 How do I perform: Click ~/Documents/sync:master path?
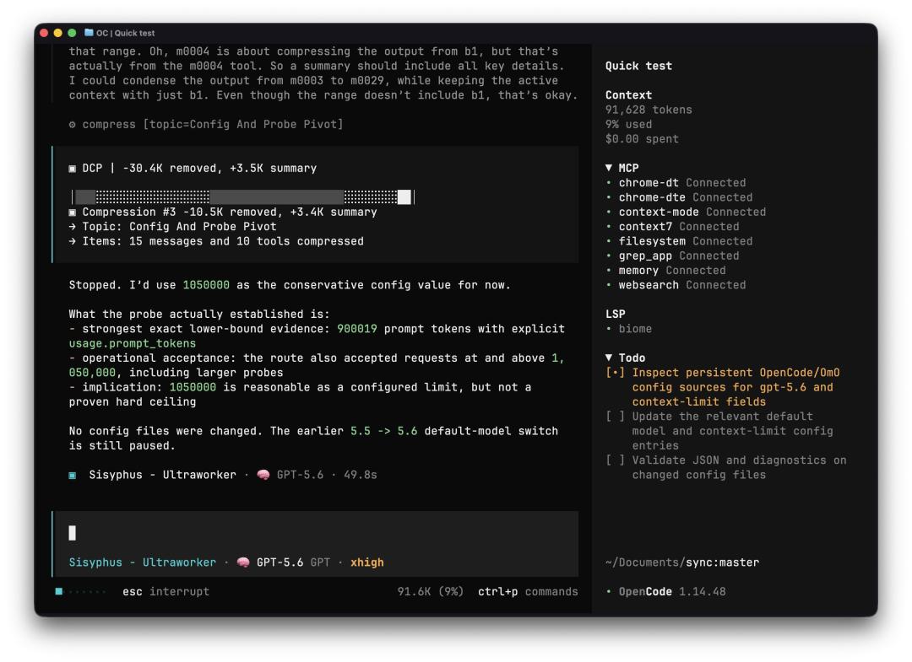[x=682, y=562]
